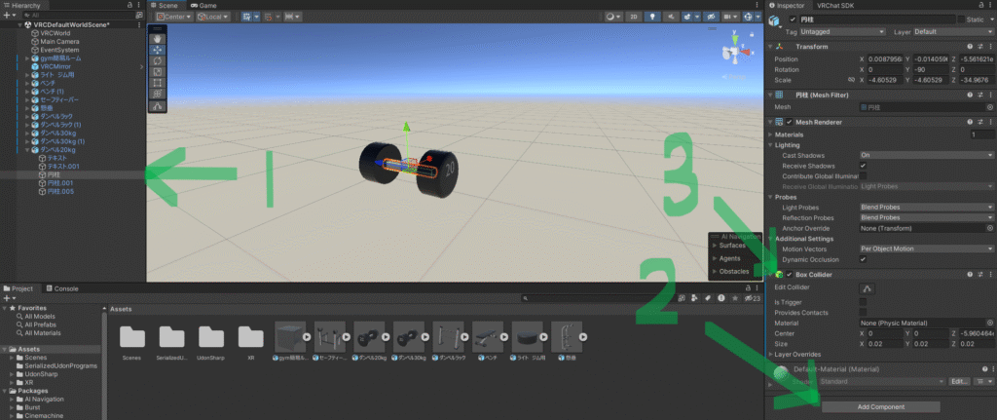The width and height of the screenshot is (997, 420).
Task: Click the Mesh object picker circle
Action: 990,107
